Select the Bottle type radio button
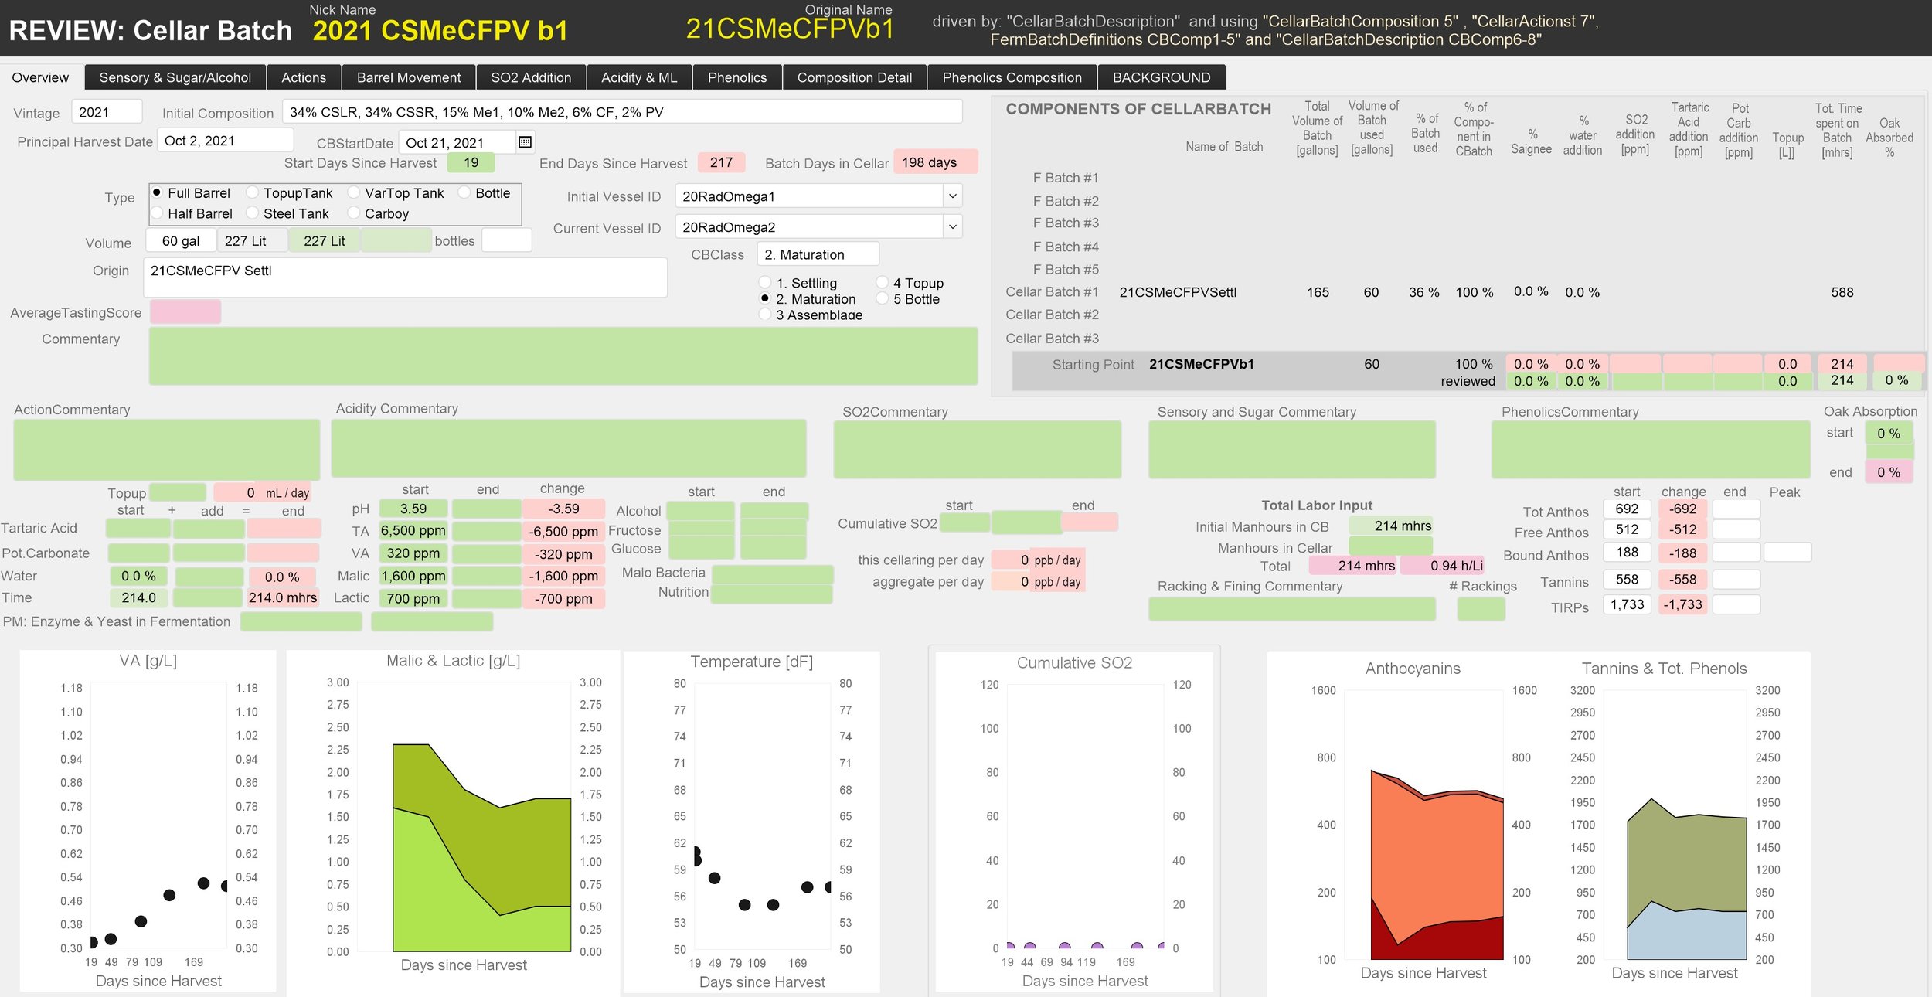 pos(464,192)
